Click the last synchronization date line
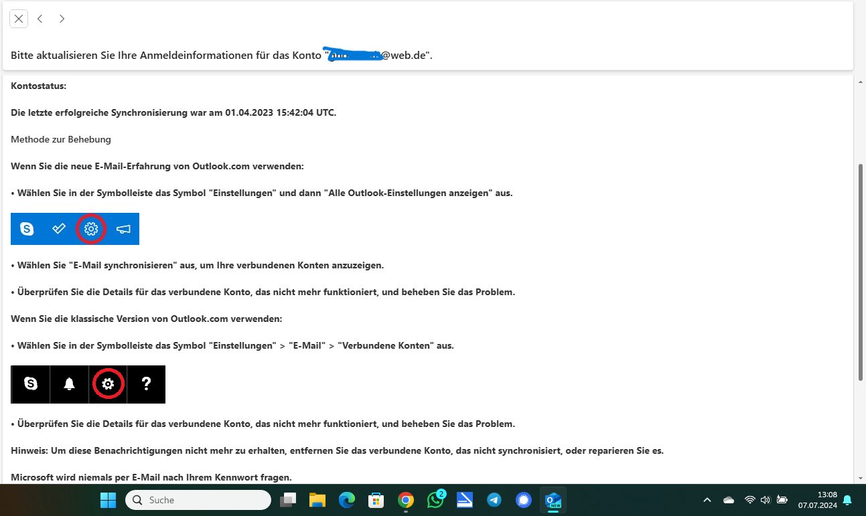Image resolution: width=866 pixels, height=516 pixels. (x=173, y=112)
